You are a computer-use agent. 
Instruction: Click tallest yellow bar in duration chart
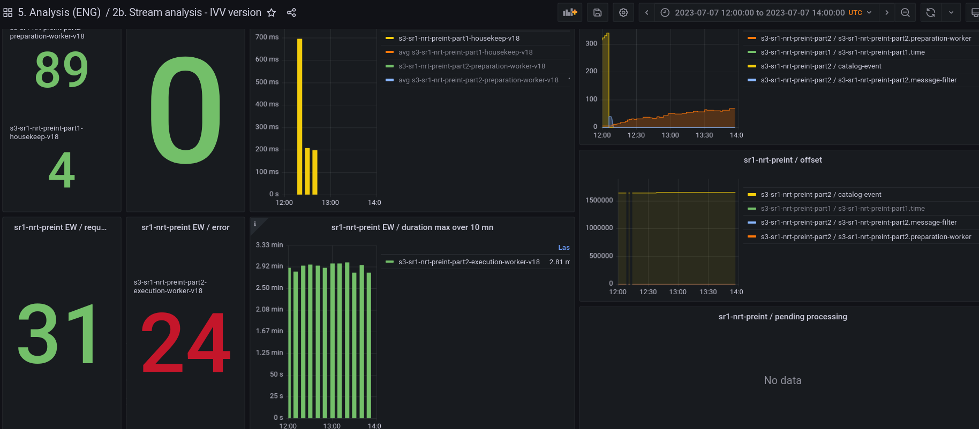click(x=300, y=117)
